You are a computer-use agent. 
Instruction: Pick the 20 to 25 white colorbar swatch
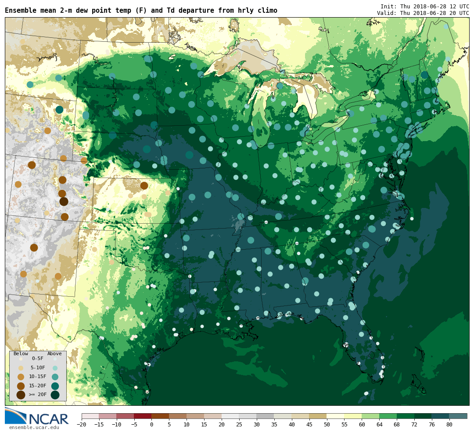[230, 416]
